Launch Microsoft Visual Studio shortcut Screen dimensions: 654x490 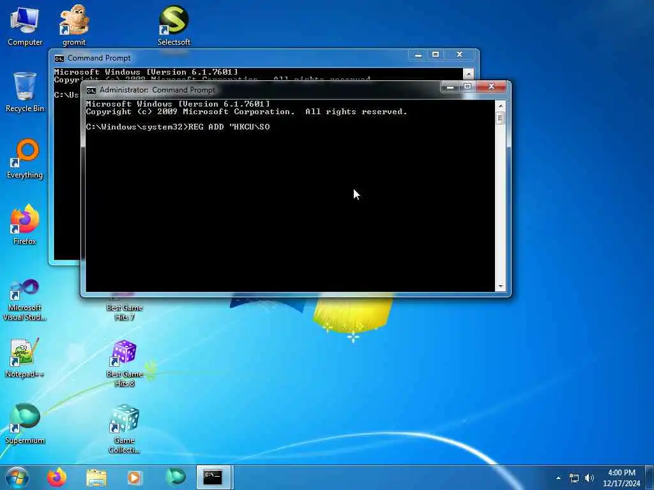pyautogui.click(x=25, y=300)
